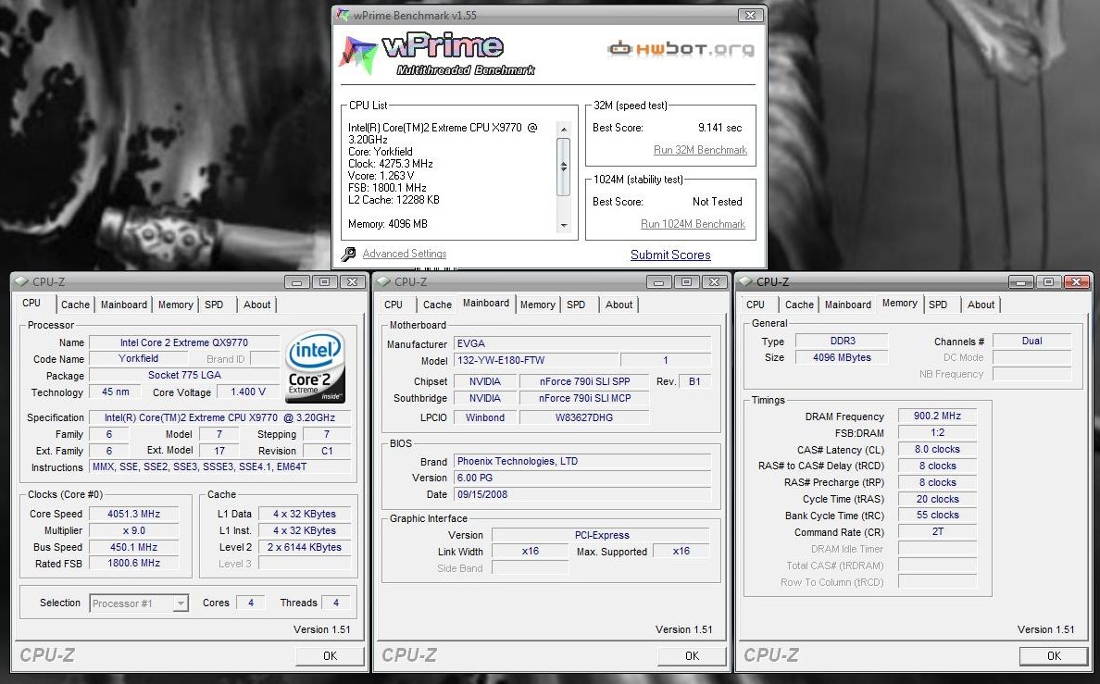This screenshot has height=684, width=1100.
Task: Open Mainboard tab in right CPU-Z window
Action: click(x=847, y=305)
